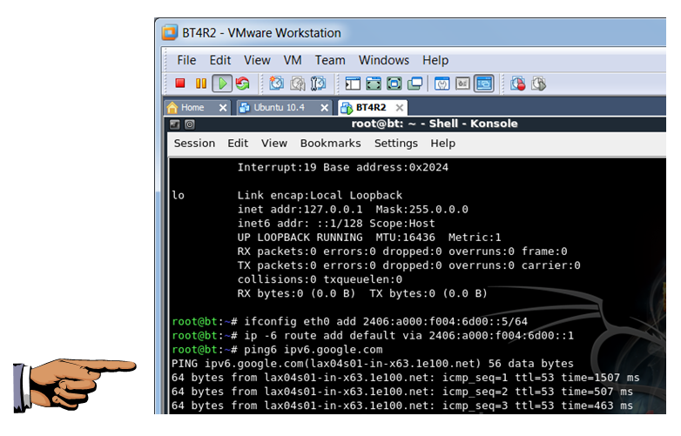Switch to the Ubuntu 10.4 tab
This screenshot has width=681, height=436.
point(277,108)
